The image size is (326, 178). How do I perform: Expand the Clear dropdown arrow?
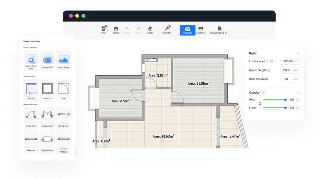155,31
